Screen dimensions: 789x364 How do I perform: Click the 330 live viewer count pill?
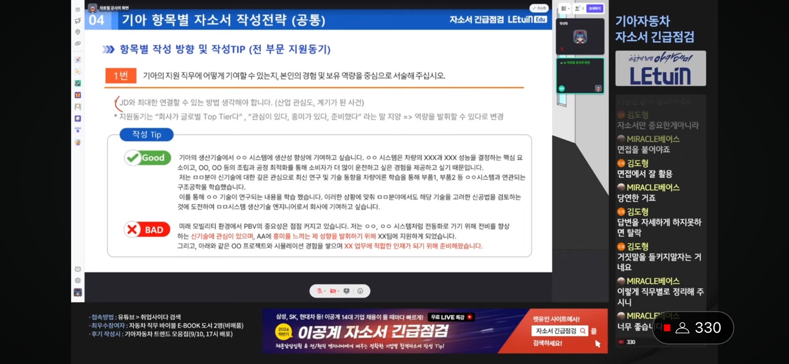point(693,328)
